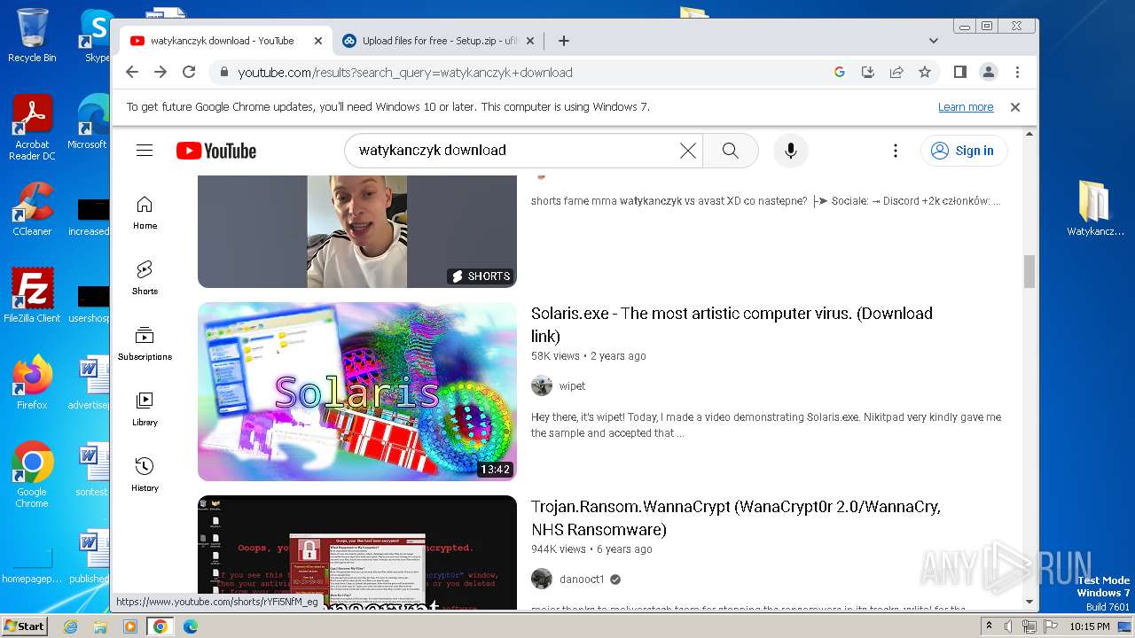Open Google Chrome desktop icon
The height and width of the screenshot is (638, 1135).
pyautogui.click(x=32, y=475)
